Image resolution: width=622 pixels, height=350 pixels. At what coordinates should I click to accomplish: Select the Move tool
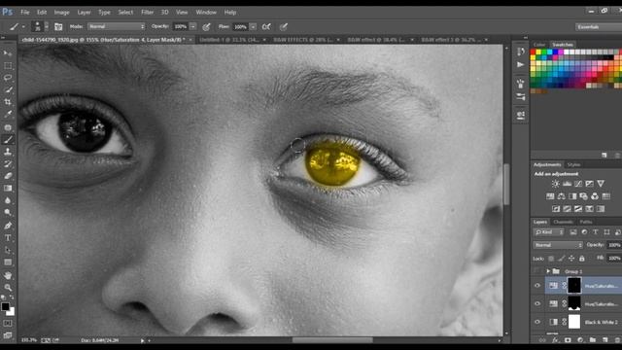pos(8,53)
